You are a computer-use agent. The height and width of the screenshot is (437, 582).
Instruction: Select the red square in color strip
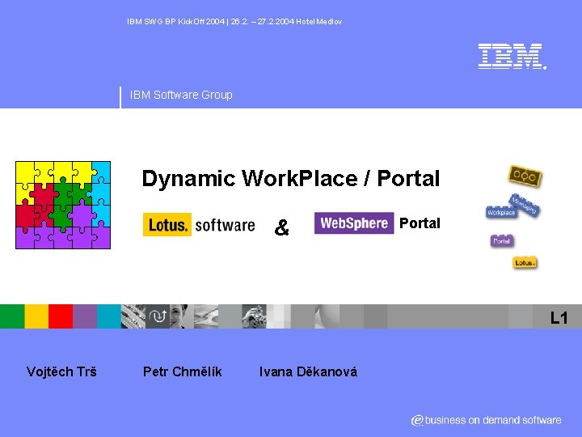tap(61, 316)
